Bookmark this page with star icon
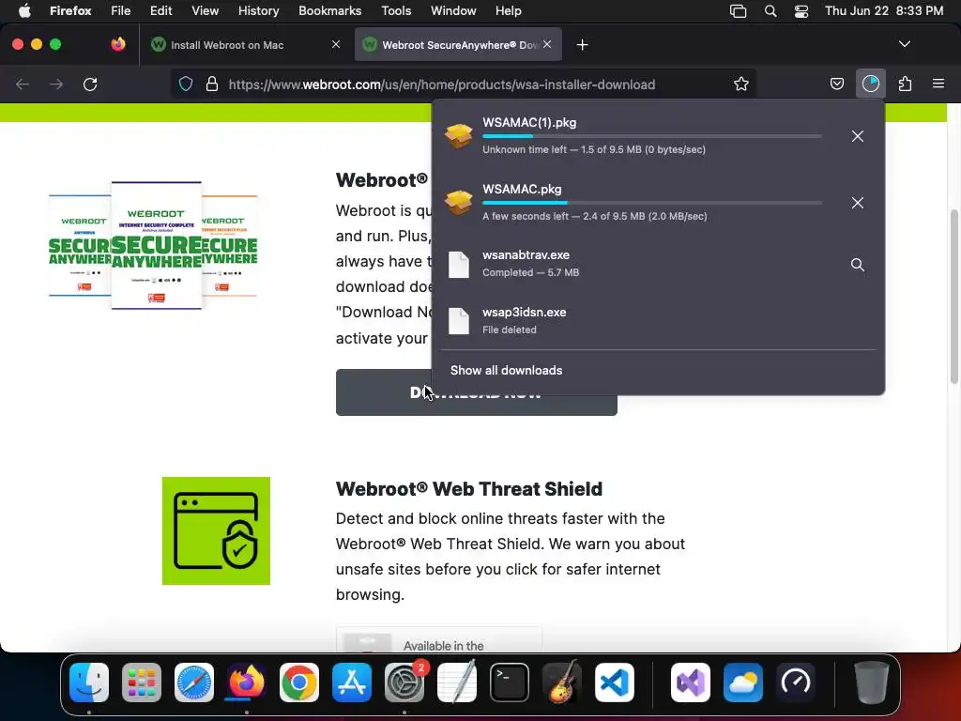The image size is (961, 721). [741, 84]
